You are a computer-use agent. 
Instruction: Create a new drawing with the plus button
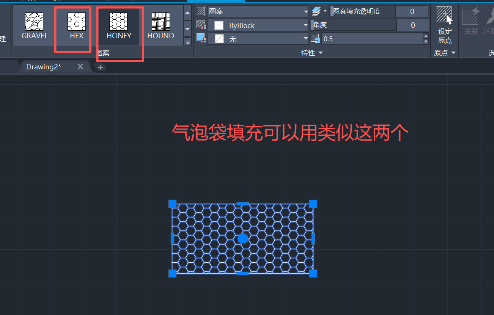pyautogui.click(x=100, y=66)
